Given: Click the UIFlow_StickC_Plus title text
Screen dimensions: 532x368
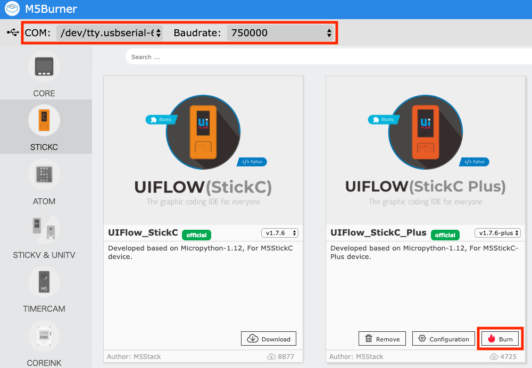Looking at the screenshot, I should (378, 233).
